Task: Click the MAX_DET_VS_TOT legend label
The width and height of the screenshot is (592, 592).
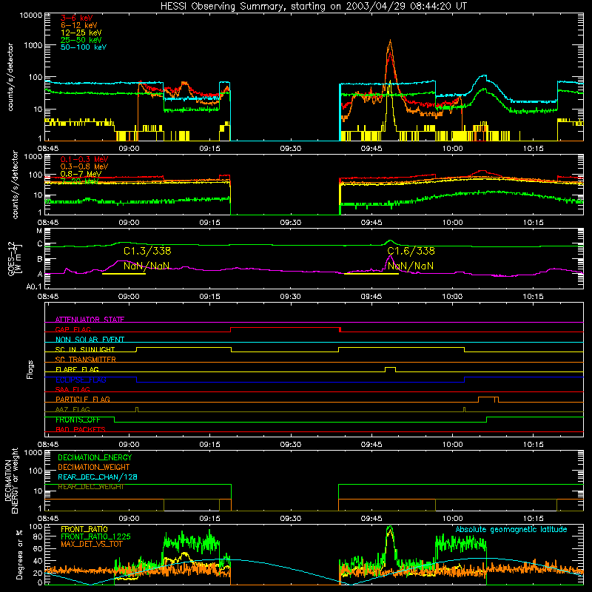Action: 92,544
